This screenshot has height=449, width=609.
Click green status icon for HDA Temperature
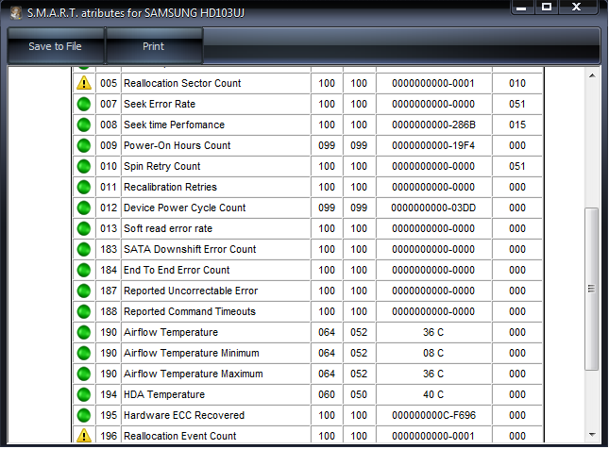coord(84,394)
